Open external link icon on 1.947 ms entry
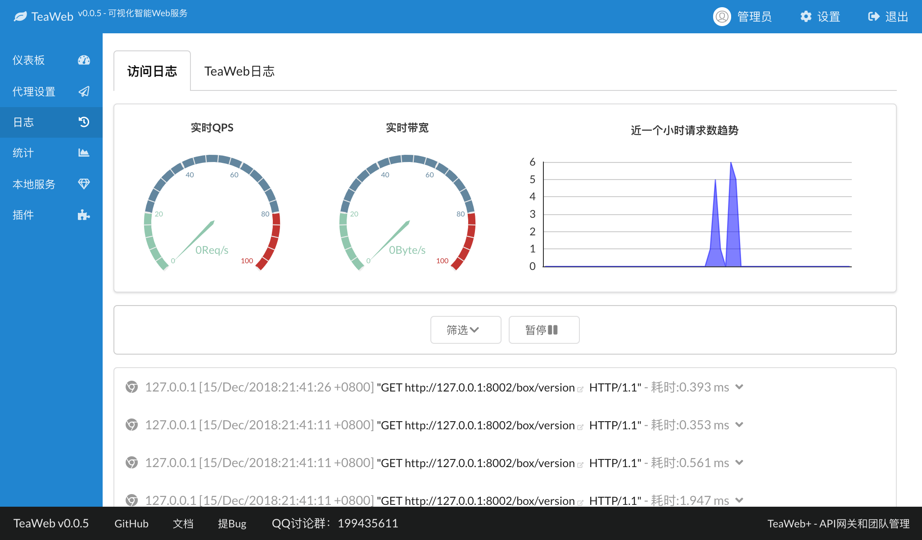This screenshot has width=922, height=540. tap(580, 503)
